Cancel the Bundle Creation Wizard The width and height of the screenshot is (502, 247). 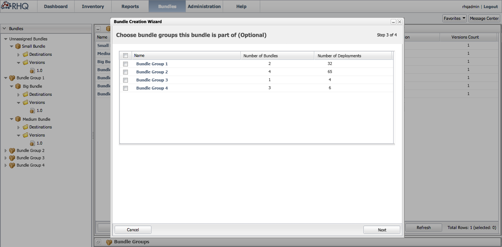pos(133,230)
